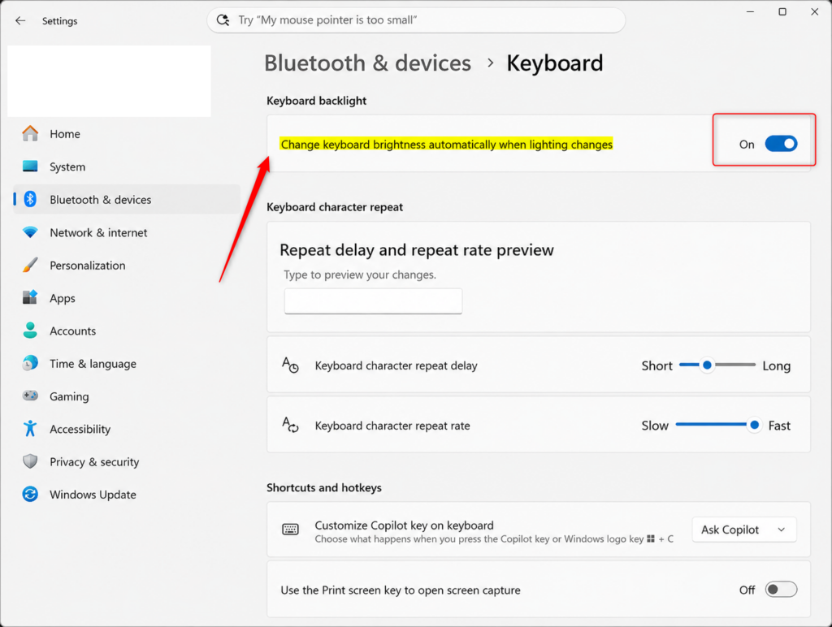832x627 pixels.
Task: Close the Settings window
Action: (814, 11)
